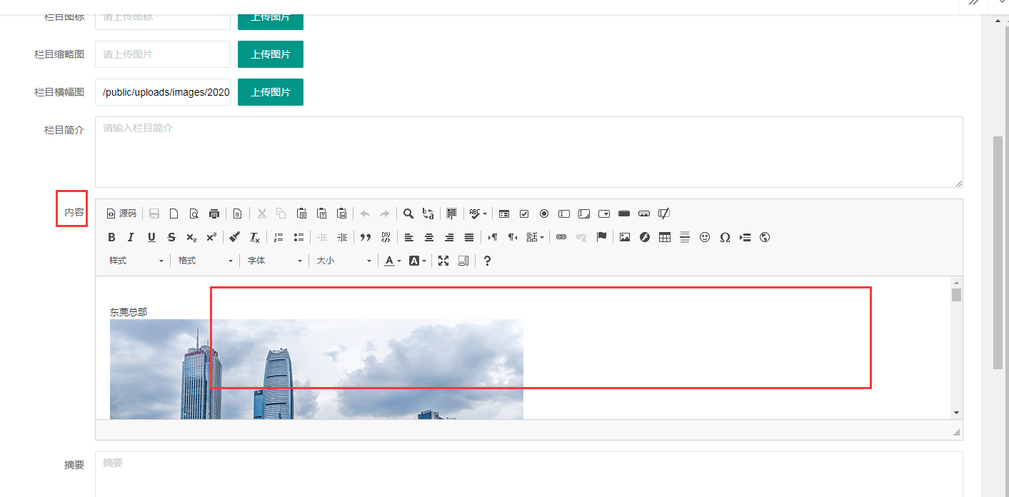Open the Templates icon in editor toolbar
The width and height of the screenshot is (1009, 497).
click(x=237, y=214)
